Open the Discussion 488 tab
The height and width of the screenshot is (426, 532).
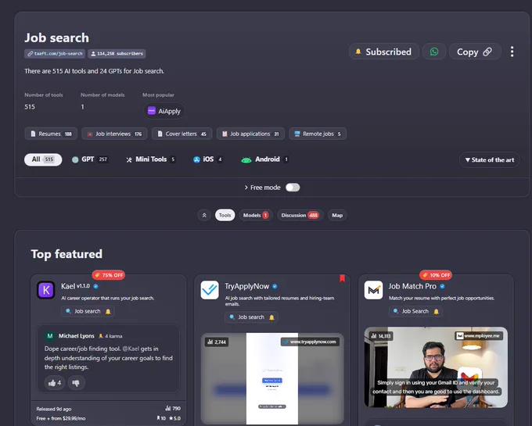coord(300,215)
